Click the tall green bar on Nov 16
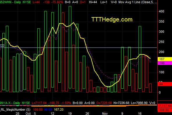 (x=140, y=57)
